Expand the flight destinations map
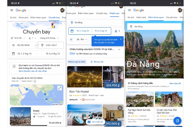This screenshot has height=127, width=191. pyautogui.click(x=60, y=88)
